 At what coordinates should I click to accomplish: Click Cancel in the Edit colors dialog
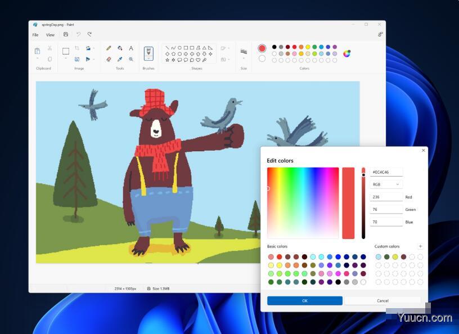382,301
